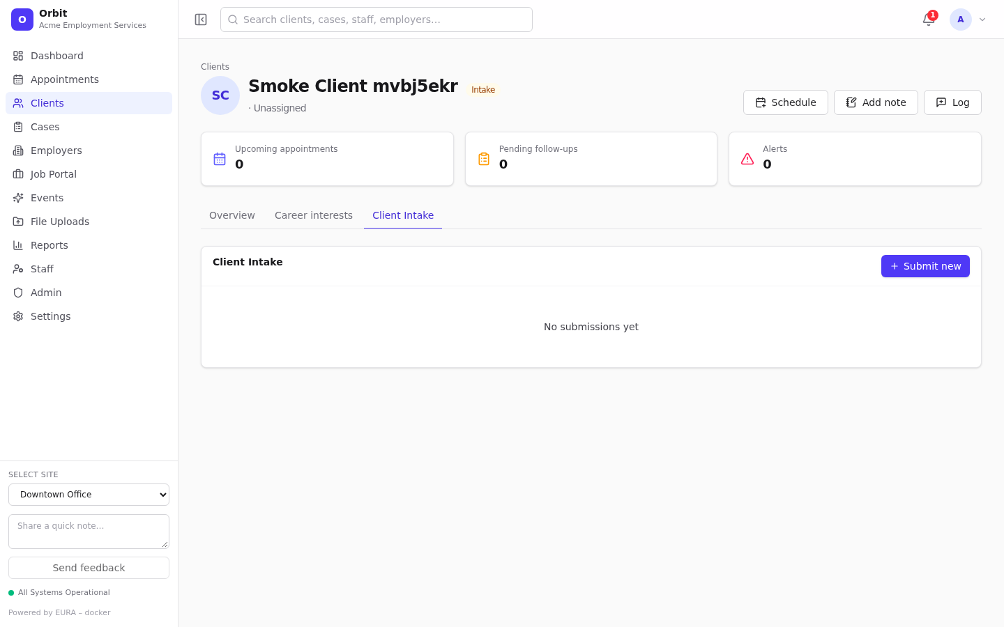This screenshot has height=627, width=1004.
Task: Click the Reports chart icon
Action: click(18, 245)
